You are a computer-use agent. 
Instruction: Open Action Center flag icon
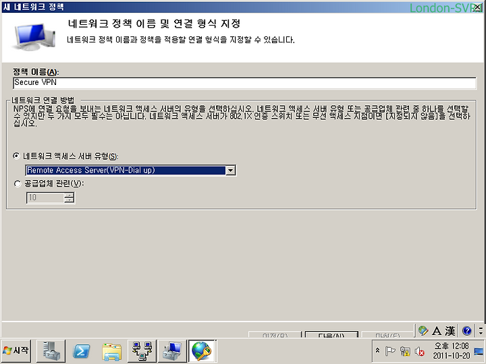coord(389,351)
